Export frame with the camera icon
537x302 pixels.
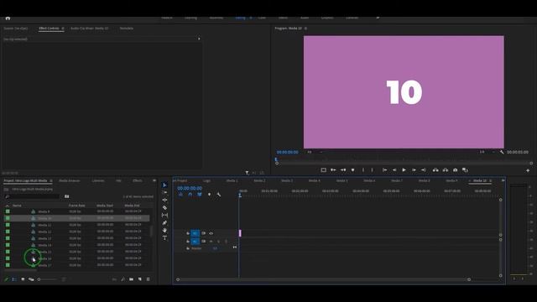coord(455,169)
